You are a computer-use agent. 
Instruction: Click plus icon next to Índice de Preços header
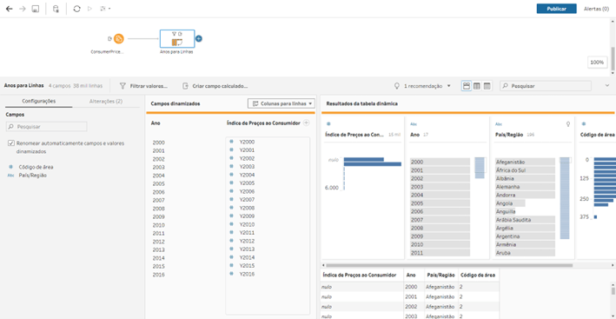click(307, 123)
